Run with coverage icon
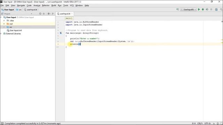Viewport: 223px width, 125px height. click(207, 9)
